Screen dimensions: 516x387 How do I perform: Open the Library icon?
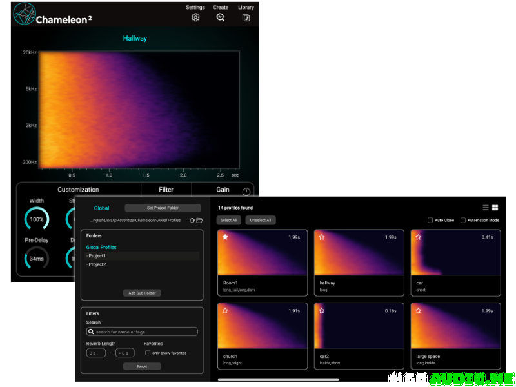(246, 19)
